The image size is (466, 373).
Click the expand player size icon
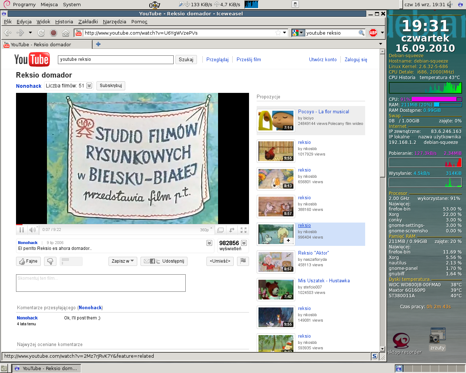pyautogui.click(x=232, y=230)
